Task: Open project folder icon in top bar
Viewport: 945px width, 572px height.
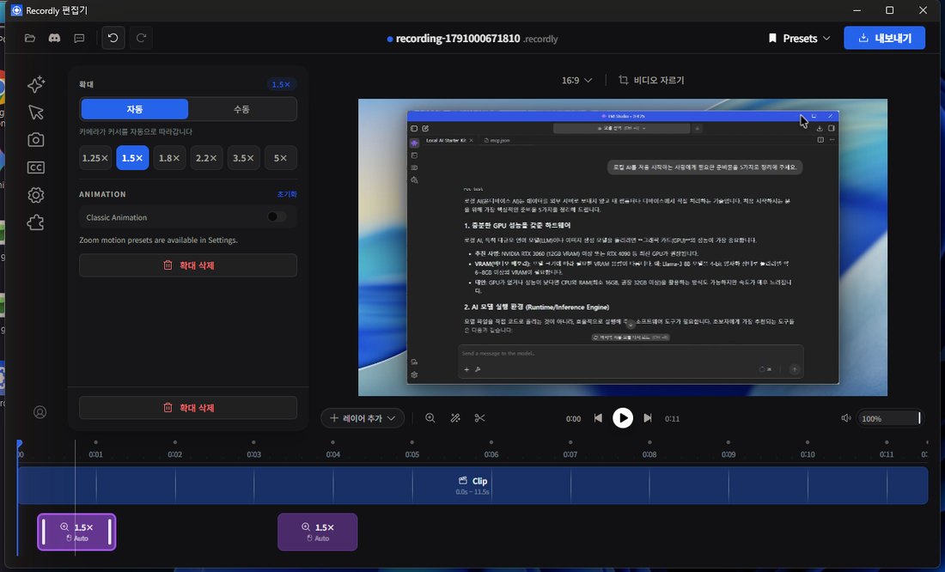Action: [29, 38]
